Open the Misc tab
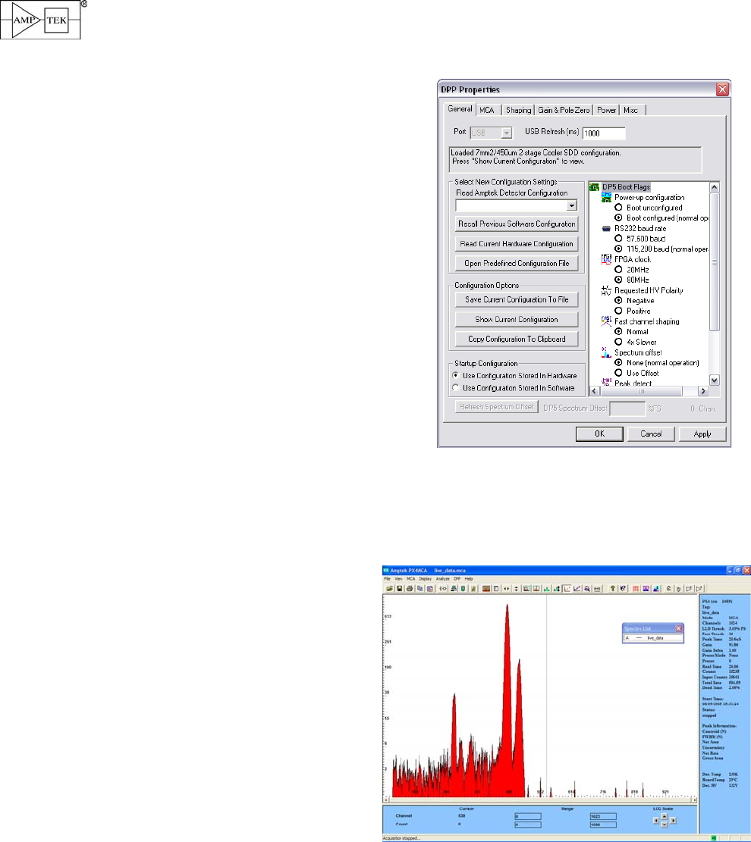751x842 pixels. coord(631,110)
